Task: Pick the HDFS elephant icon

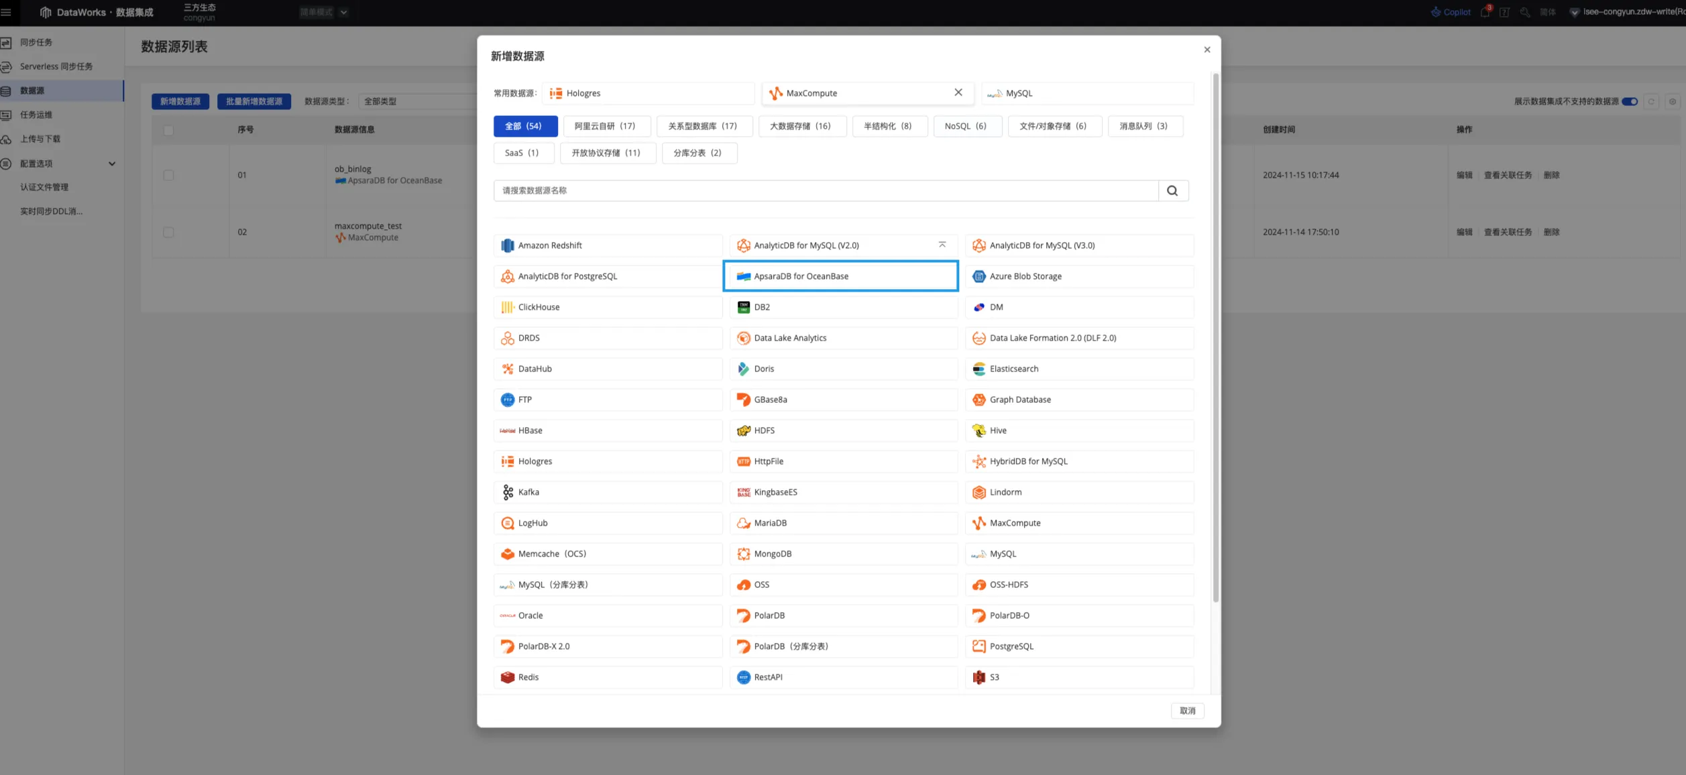Action: pos(743,430)
